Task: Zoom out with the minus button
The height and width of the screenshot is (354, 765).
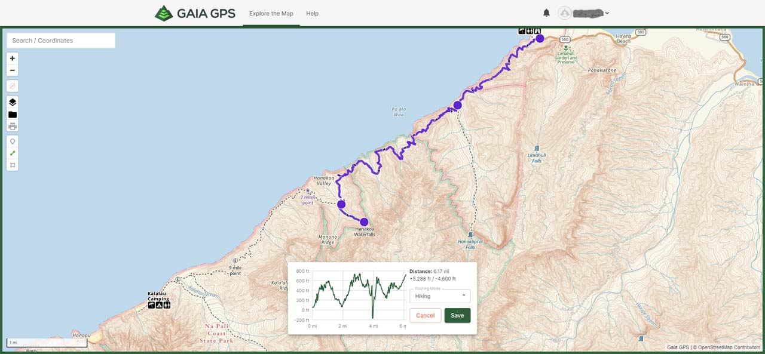Action: (x=13, y=70)
